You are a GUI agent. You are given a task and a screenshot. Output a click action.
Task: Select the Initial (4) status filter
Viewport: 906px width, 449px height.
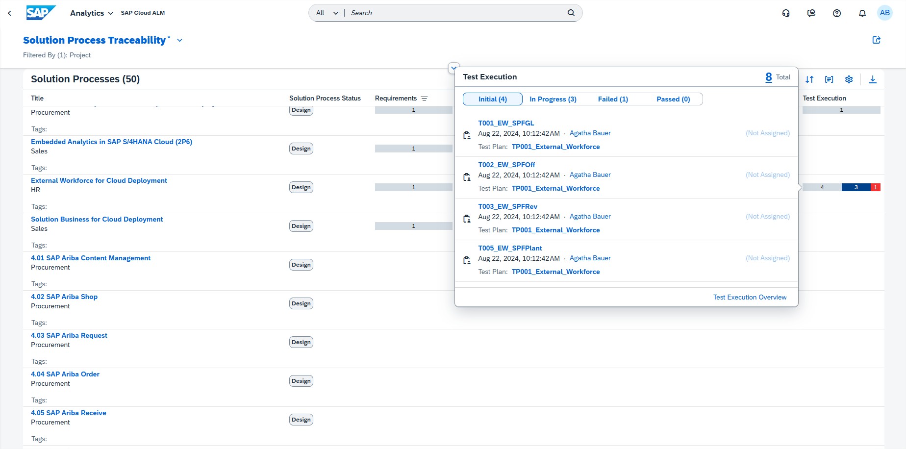coord(492,99)
